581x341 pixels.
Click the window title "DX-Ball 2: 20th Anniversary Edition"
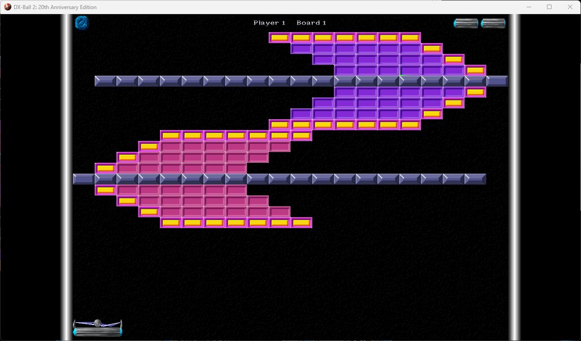tap(55, 7)
